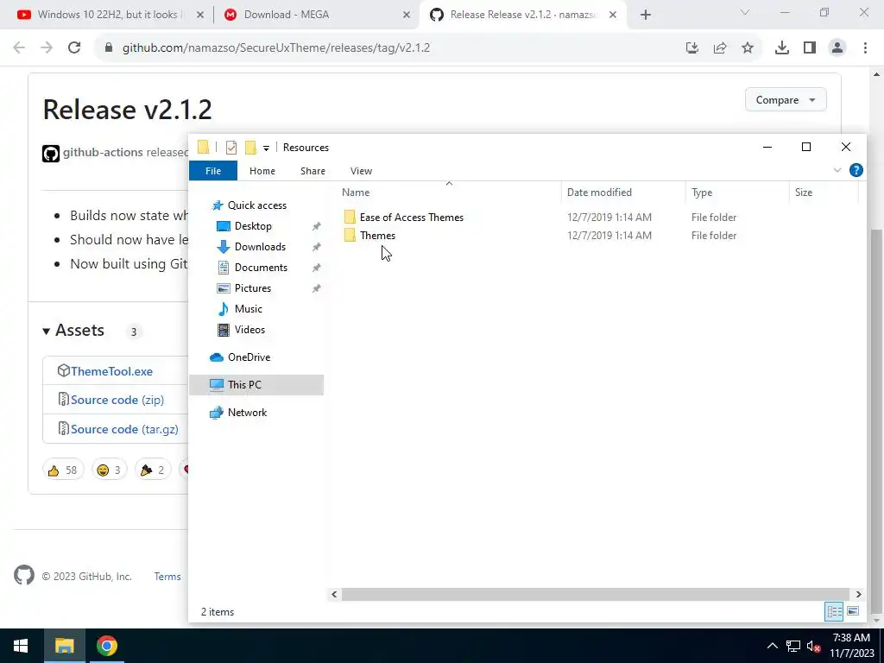Select Music in Explorer sidebar
Image resolution: width=884 pixels, height=663 pixels.
pyautogui.click(x=248, y=309)
